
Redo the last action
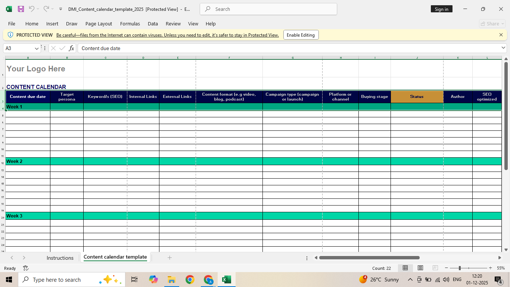(46, 9)
